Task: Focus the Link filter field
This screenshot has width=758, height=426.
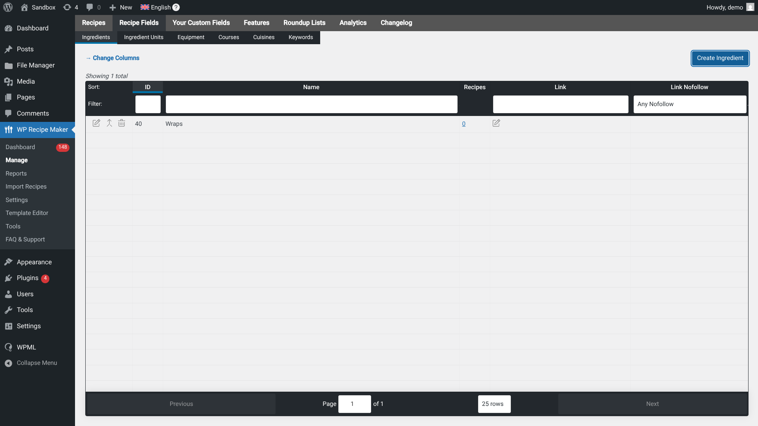Action: coord(561,104)
